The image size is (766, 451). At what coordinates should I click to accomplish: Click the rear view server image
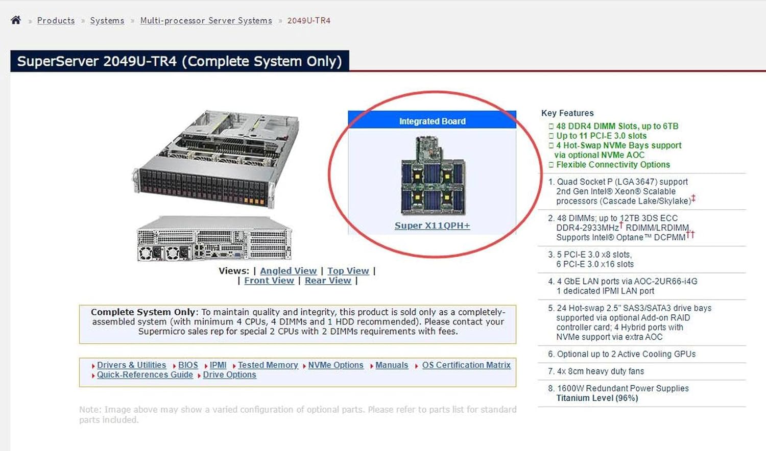point(214,238)
